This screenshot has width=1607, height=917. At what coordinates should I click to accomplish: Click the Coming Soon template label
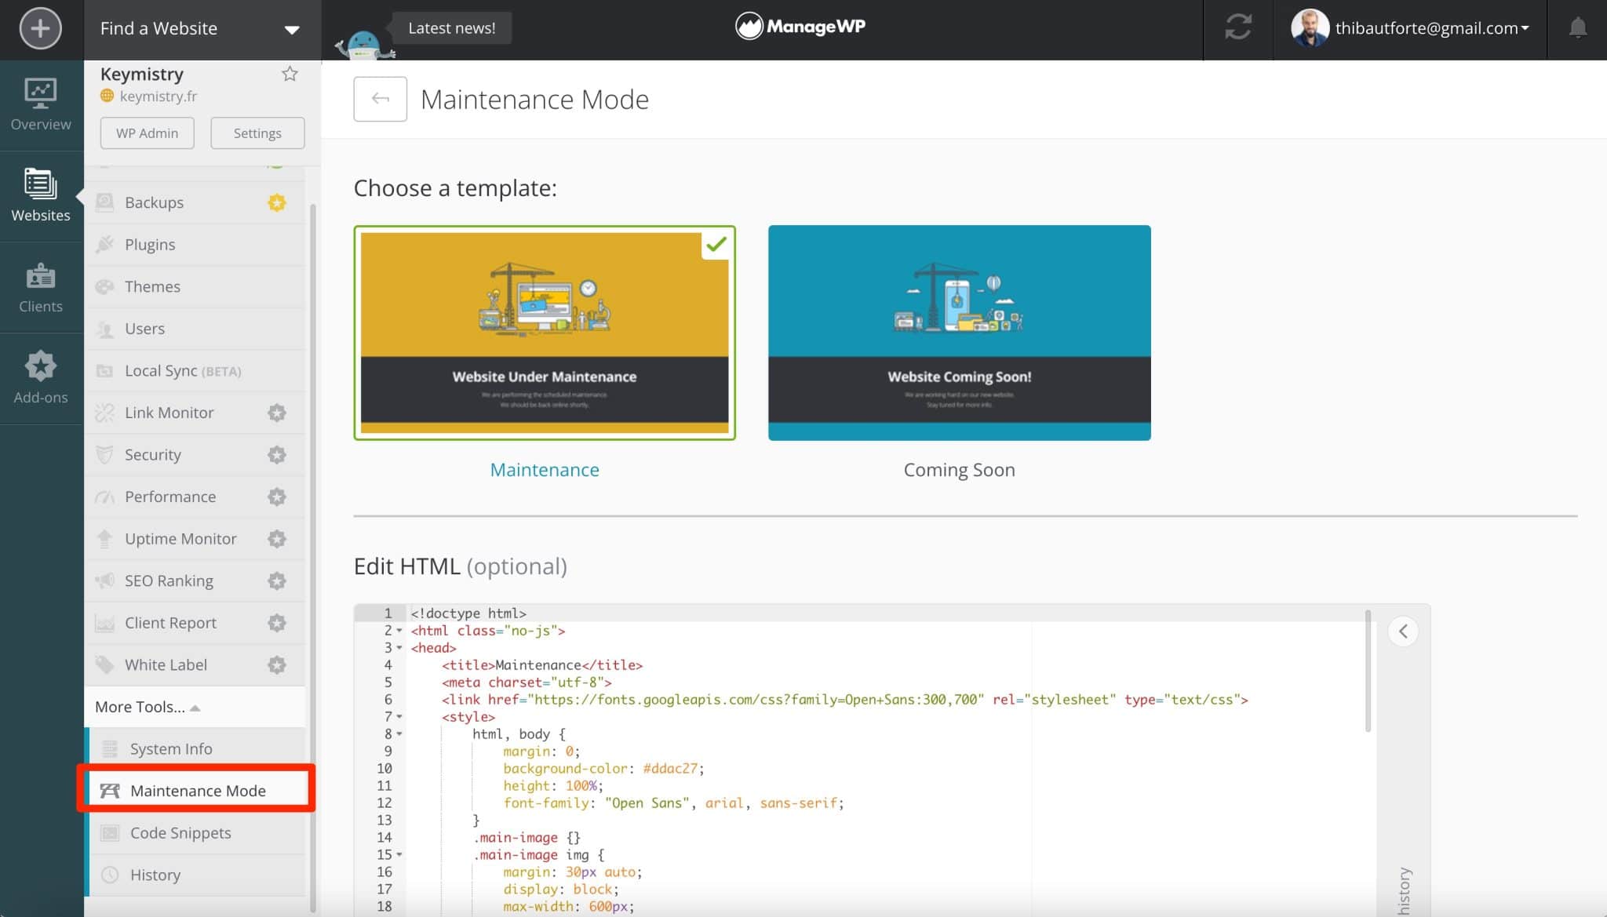(x=959, y=470)
